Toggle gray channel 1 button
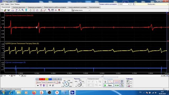The width and height of the screenshot is (169, 95). coord(37,79)
